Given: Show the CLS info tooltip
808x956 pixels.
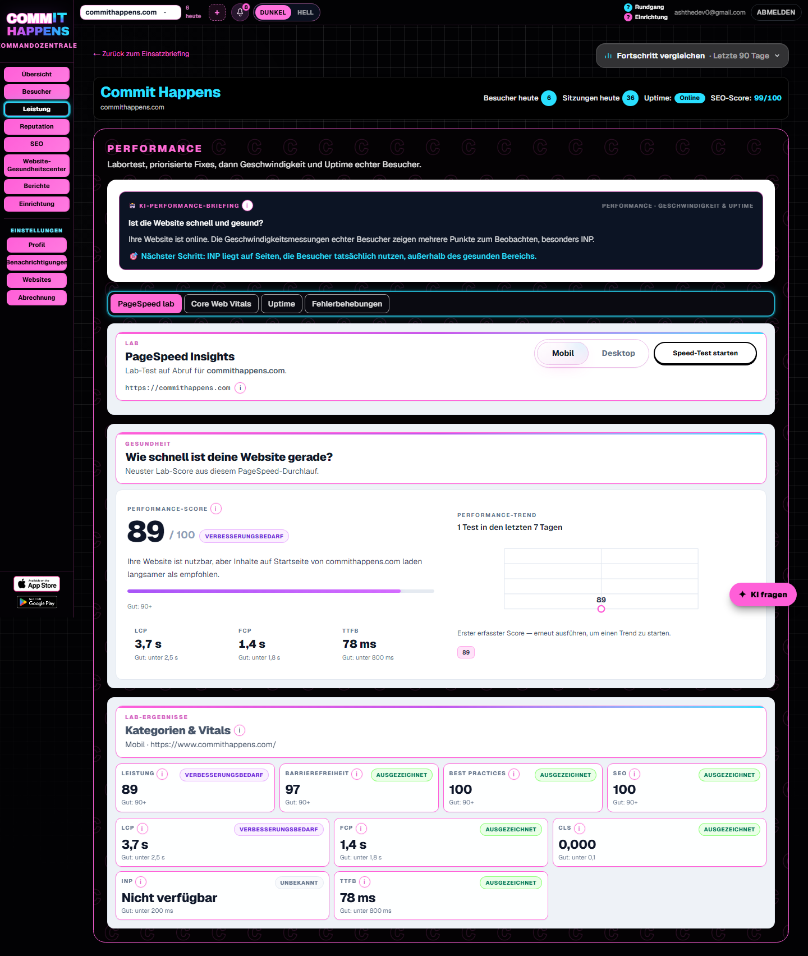Looking at the screenshot, I should click(x=580, y=829).
